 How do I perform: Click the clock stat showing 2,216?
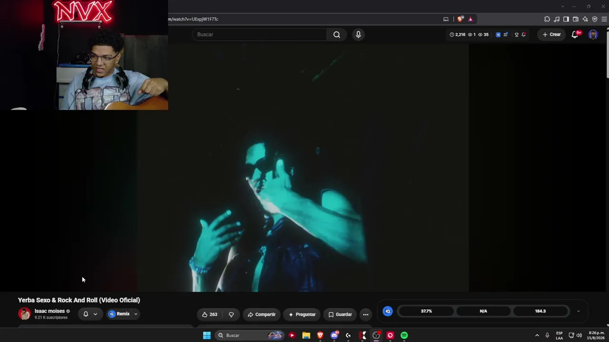click(457, 34)
